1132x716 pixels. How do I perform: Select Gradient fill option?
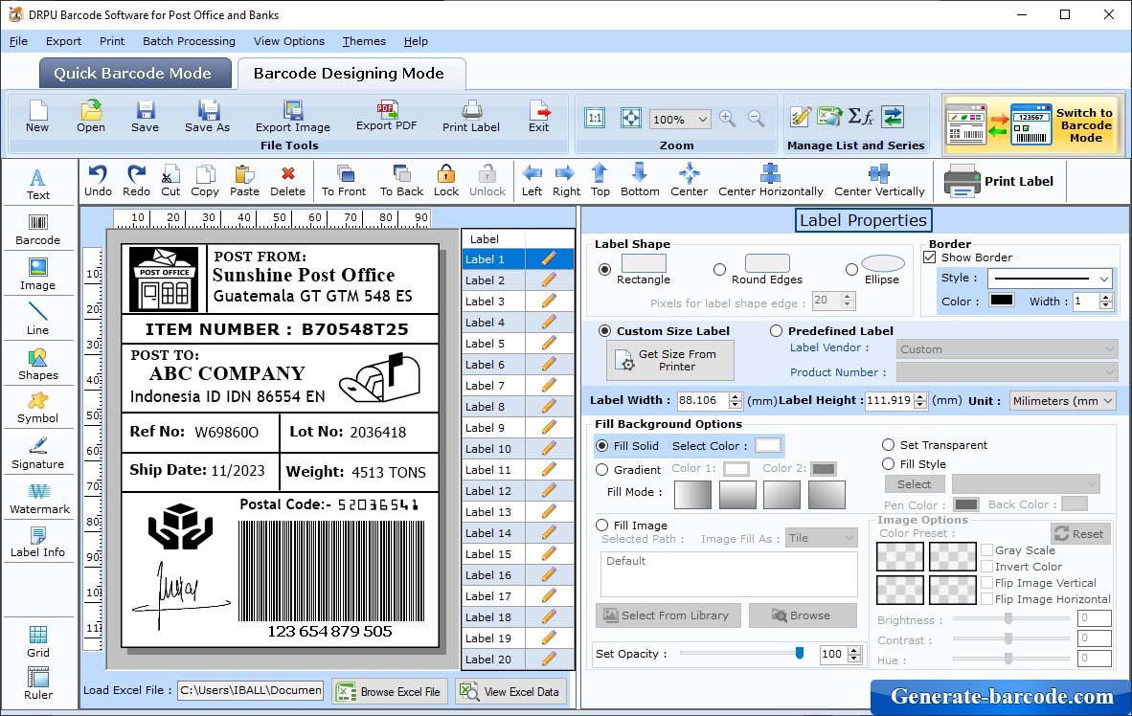pyautogui.click(x=602, y=469)
